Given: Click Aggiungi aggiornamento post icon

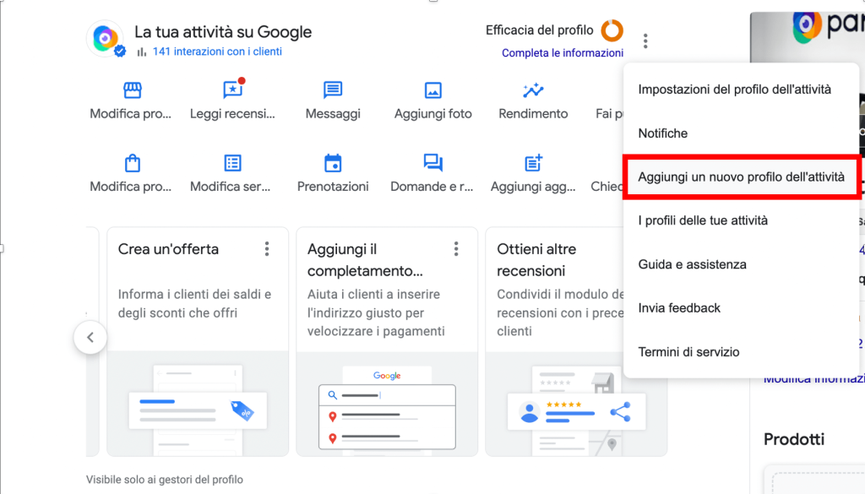Looking at the screenshot, I should [x=533, y=163].
